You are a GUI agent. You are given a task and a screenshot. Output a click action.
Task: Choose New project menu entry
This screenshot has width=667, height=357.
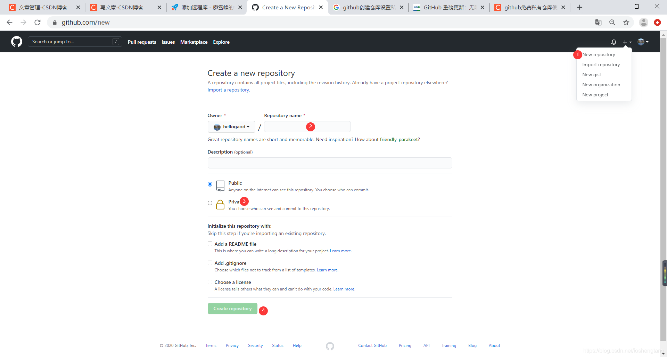[595, 95]
